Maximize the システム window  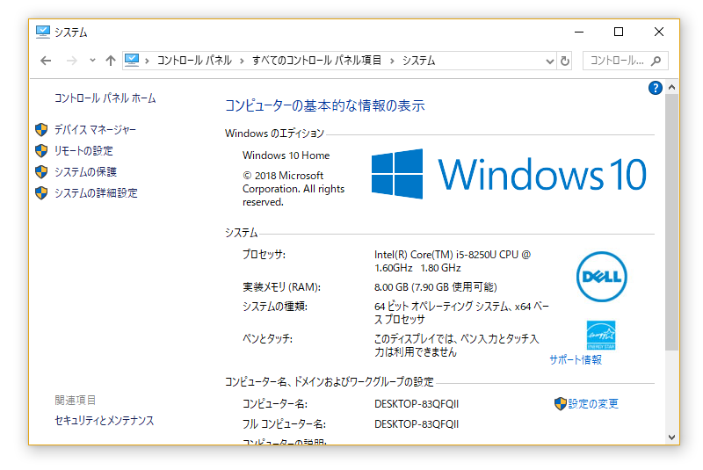[619, 32]
